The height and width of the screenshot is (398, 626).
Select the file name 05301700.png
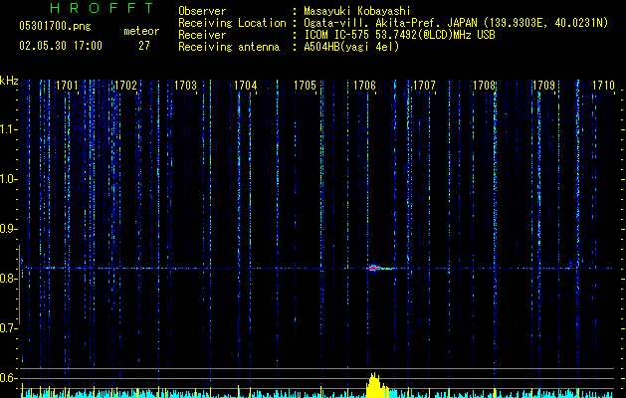pos(55,27)
